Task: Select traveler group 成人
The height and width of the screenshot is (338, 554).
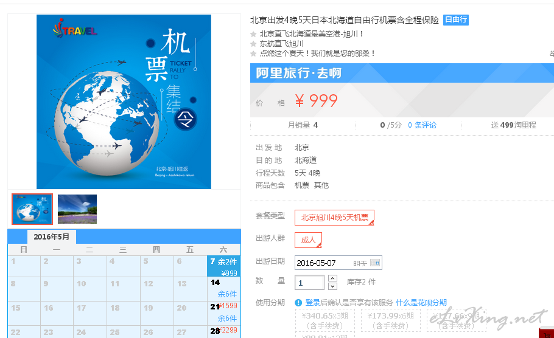Action: (x=308, y=240)
